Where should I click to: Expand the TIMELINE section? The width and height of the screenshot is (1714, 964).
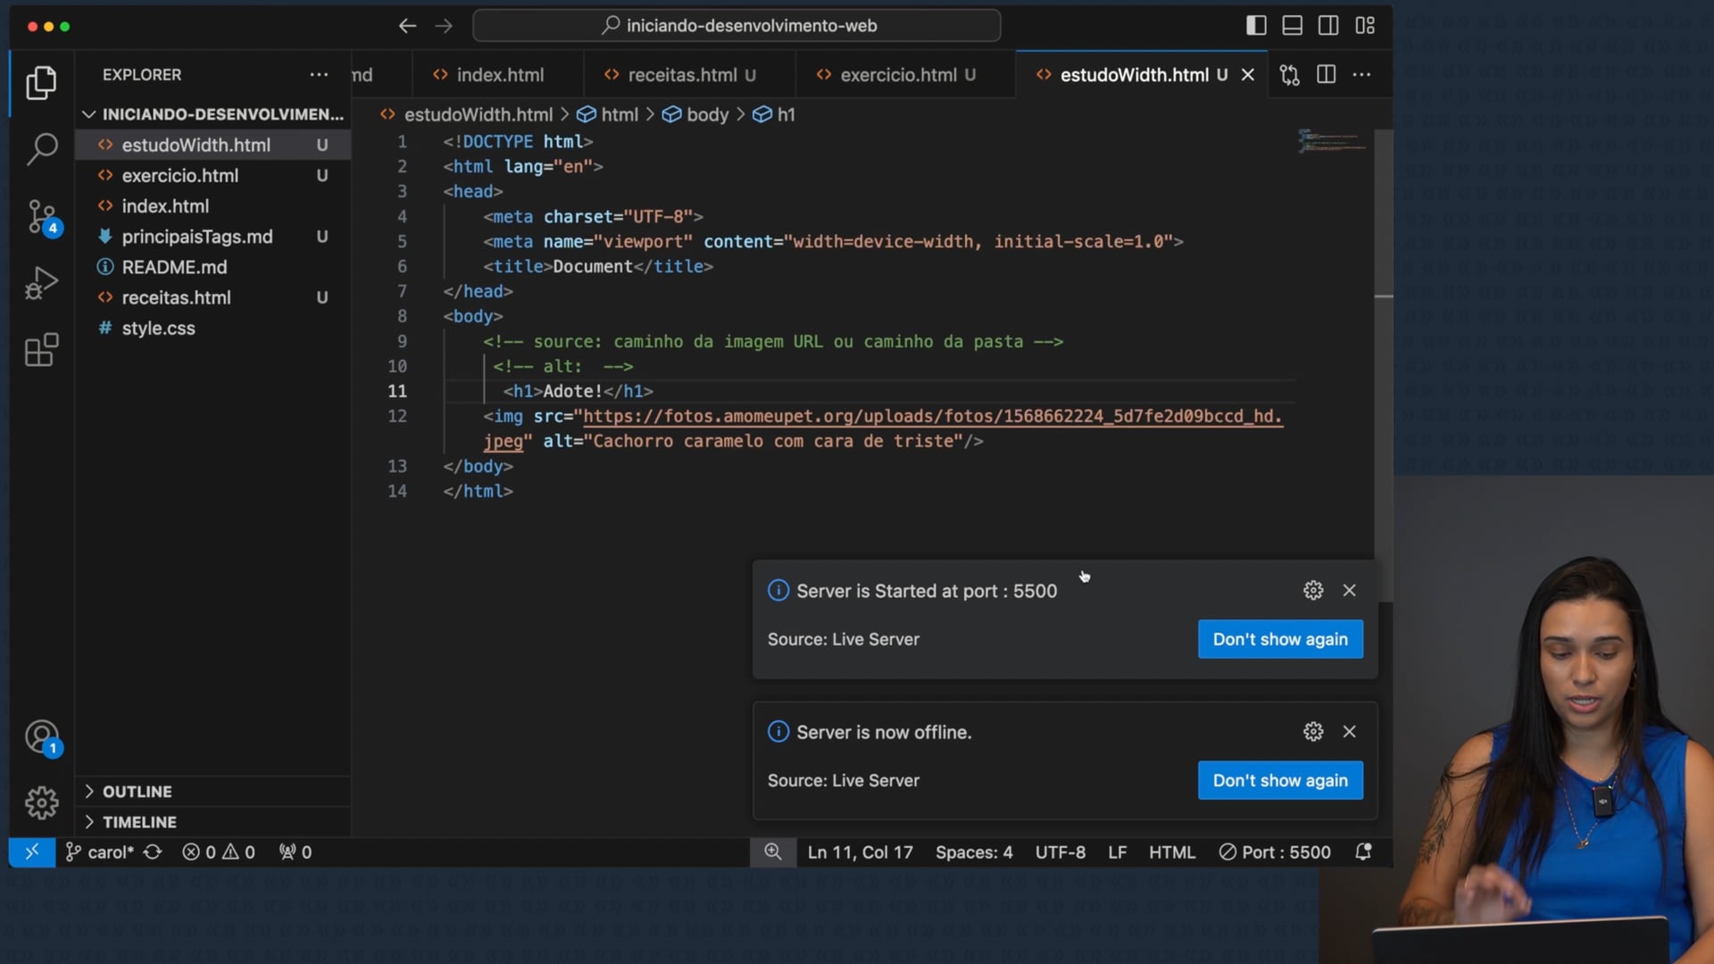pos(139,821)
